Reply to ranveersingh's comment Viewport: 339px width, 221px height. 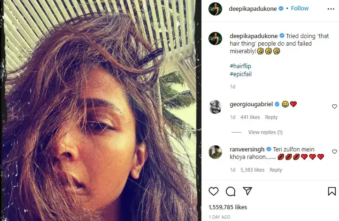(x=276, y=170)
